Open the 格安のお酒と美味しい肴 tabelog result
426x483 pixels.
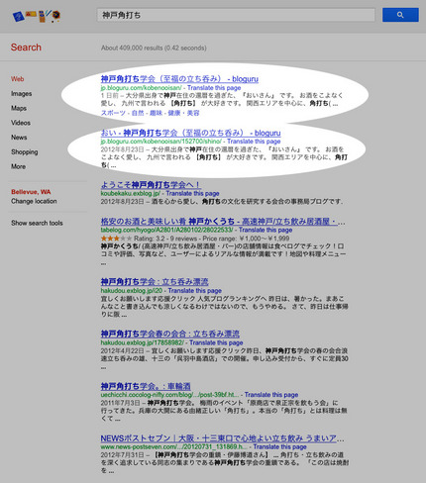click(x=223, y=222)
